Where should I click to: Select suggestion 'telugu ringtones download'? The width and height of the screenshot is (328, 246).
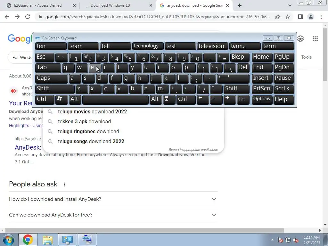[133, 131]
